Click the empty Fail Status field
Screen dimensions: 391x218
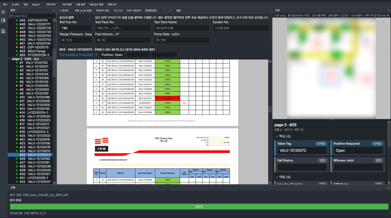click(x=302, y=167)
